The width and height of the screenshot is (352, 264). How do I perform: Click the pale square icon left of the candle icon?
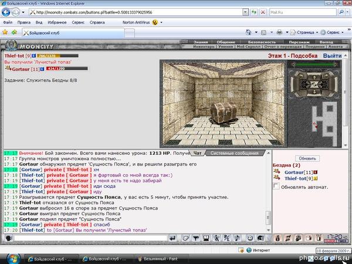coord(309,238)
